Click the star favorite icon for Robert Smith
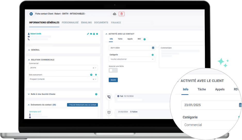 [x=97, y=34]
